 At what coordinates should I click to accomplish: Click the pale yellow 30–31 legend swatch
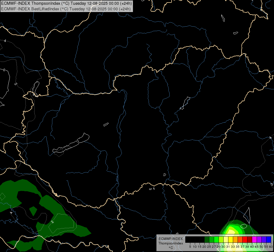click(x=226, y=239)
